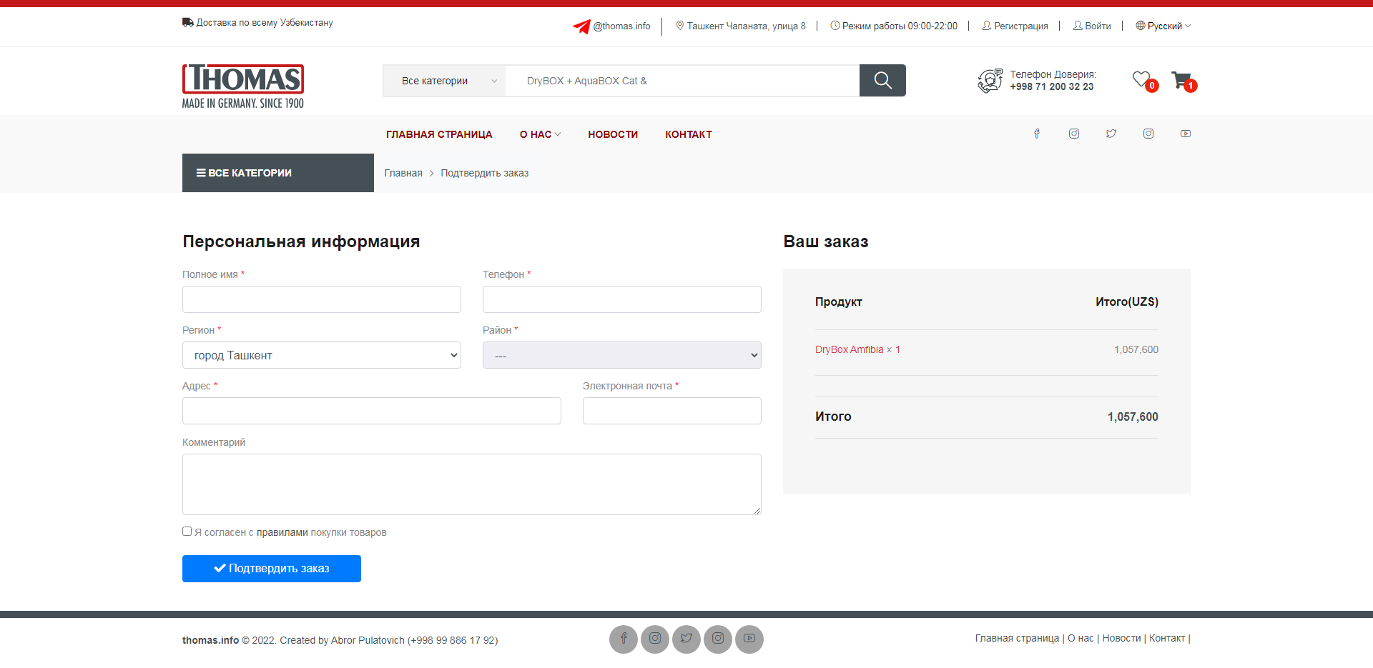The width and height of the screenshot is (1373, 668).
Task: Expand the Русский language selector
Action: (1163, 26)
